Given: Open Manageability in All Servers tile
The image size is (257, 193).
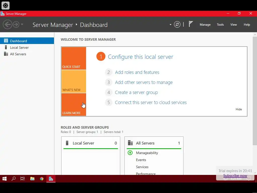Looking at the screenshot, I should [x=147, y=153].
